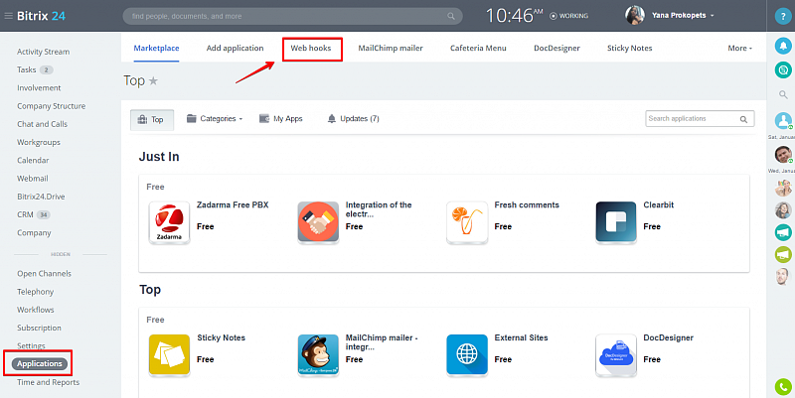Screen dimensions: 795x398
Task: Click the Clearbit app icon
Action: [x=616, y=222]
